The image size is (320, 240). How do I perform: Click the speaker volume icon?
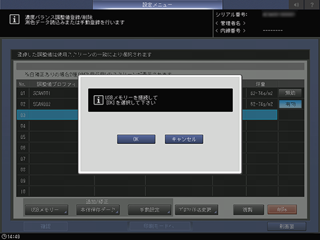click(296, 4)
